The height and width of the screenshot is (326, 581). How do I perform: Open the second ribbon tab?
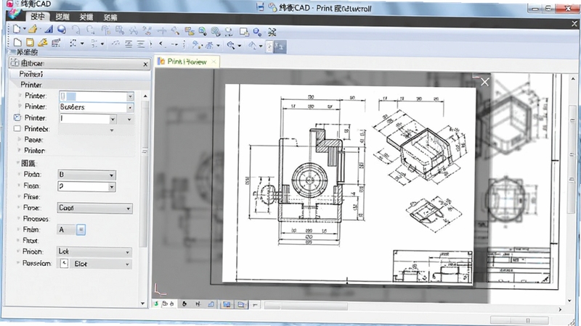pyautogui.click(x=62, y=17)
